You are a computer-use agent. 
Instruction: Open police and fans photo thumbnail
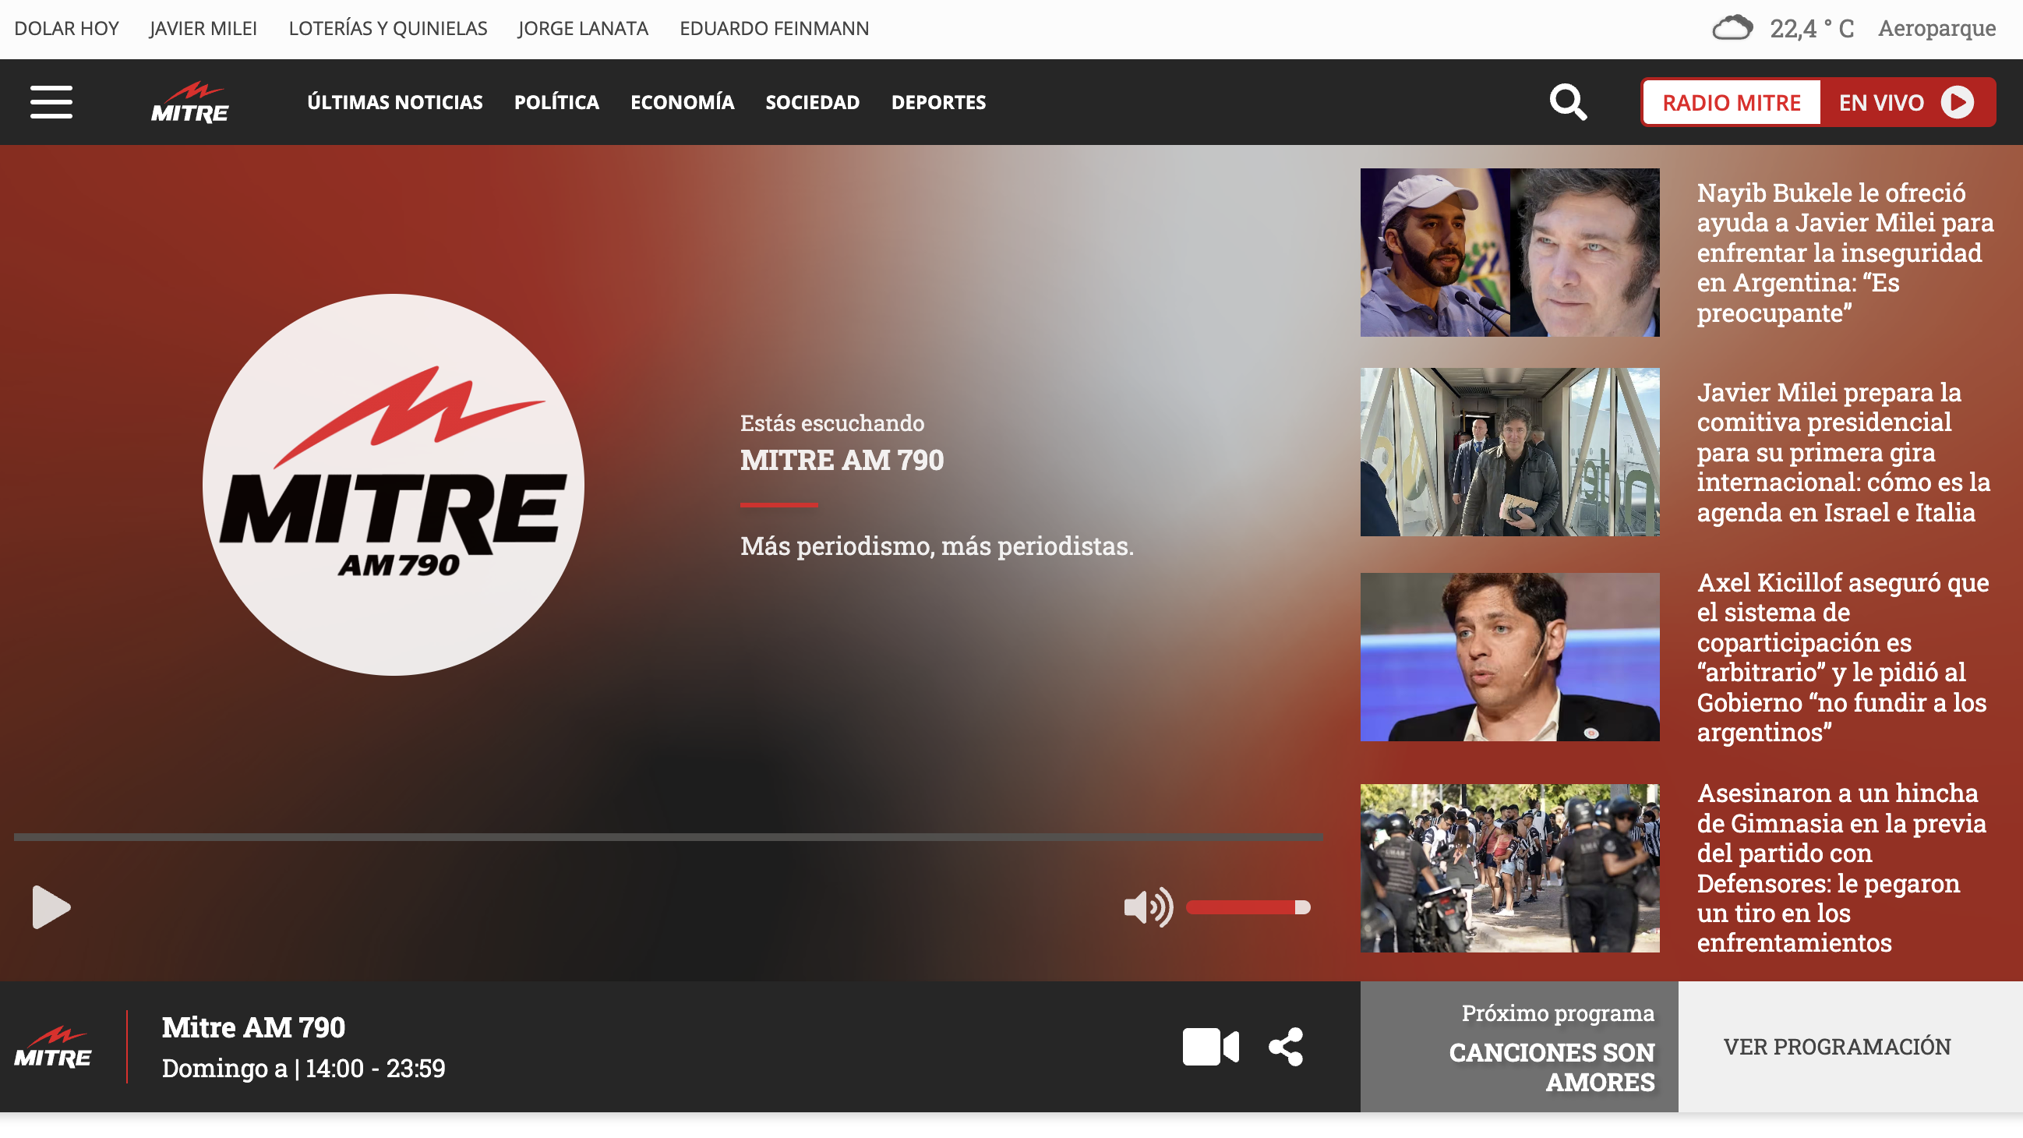point(1509,868)
